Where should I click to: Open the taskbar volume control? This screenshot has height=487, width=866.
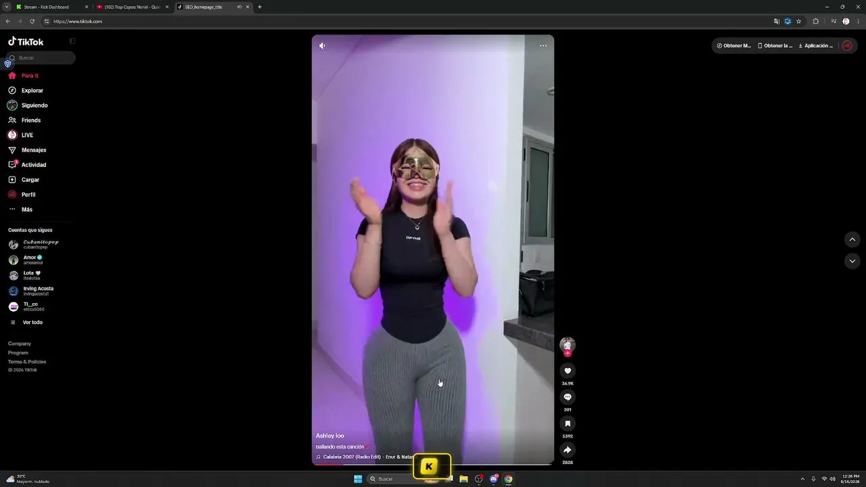point(832,479)
